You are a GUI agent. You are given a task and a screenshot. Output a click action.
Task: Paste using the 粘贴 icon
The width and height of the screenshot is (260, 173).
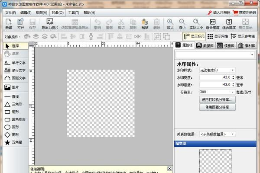tap(145, 24)
